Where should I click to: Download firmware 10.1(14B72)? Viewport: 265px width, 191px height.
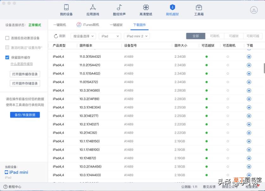(249, 158)
